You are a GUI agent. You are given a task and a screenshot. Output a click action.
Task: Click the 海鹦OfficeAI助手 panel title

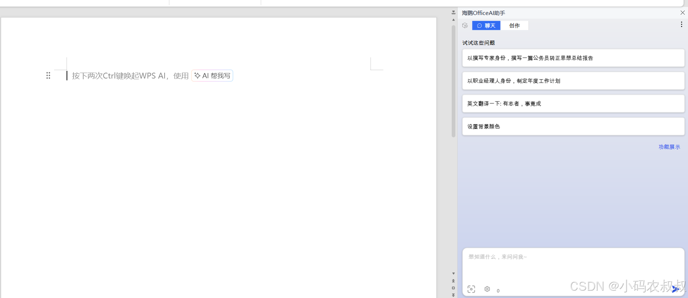click(x=483, y=13)
